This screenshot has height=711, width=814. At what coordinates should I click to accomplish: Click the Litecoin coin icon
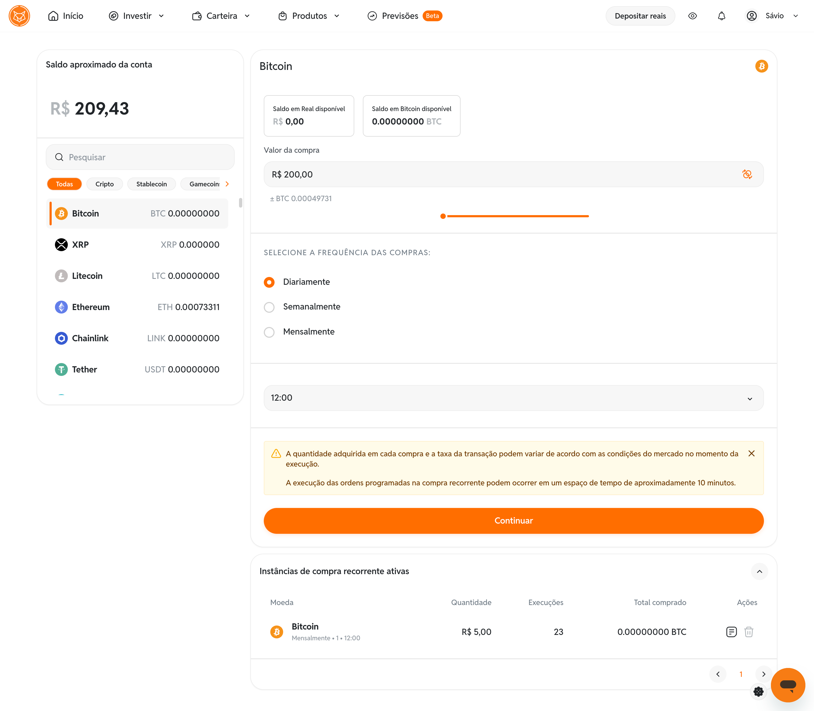tap(61, 276)
